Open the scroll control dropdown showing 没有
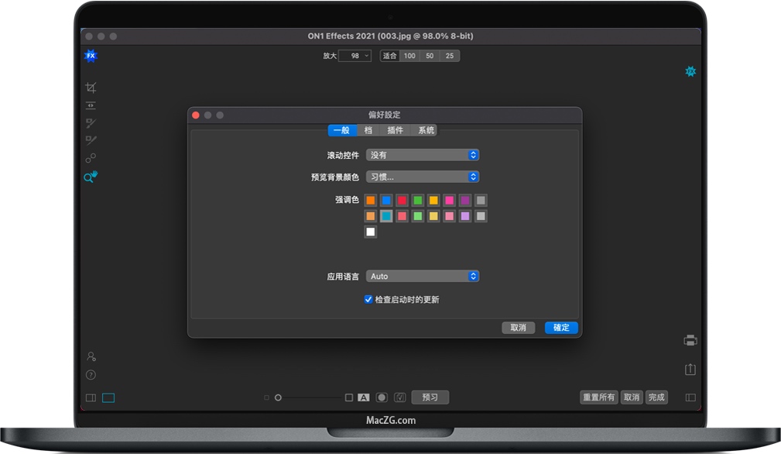Image resolution: width=781 pixels, height=454 pixels. (423, 154)
